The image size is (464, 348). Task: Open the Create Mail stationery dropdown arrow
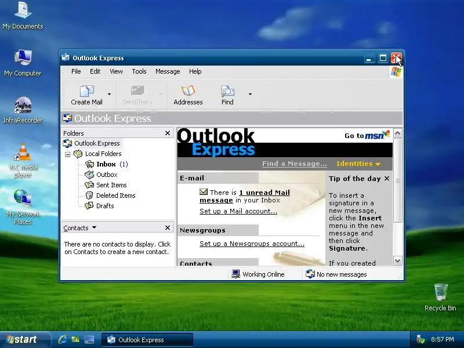pos(109,95)
